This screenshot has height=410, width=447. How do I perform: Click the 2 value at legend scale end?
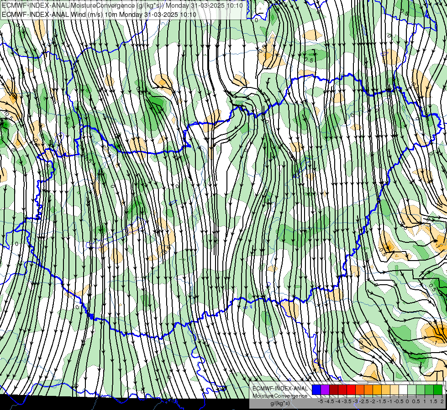[442, 401]
